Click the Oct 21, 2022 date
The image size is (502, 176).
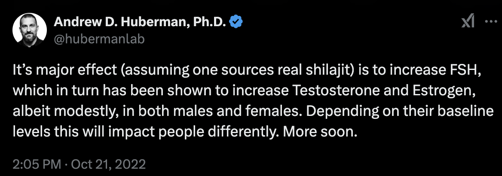[109, 164]
